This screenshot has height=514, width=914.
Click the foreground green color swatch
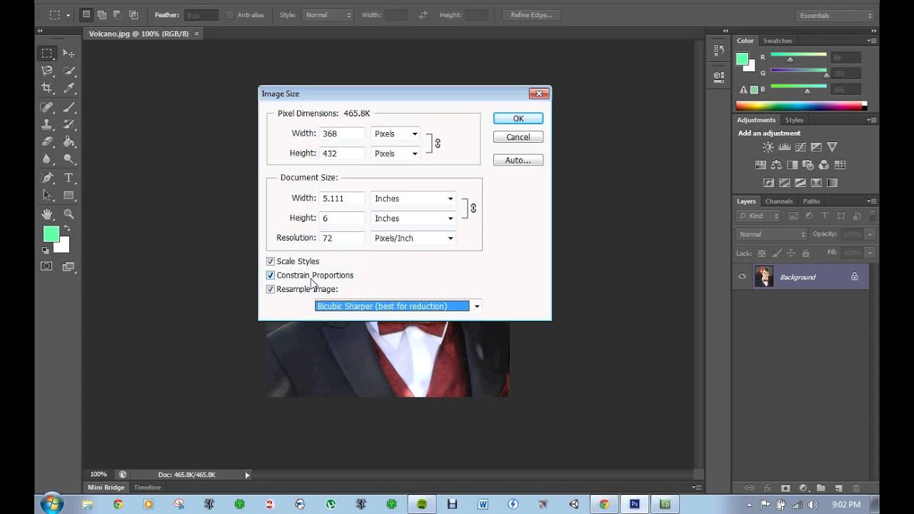(x=51, y=234)
